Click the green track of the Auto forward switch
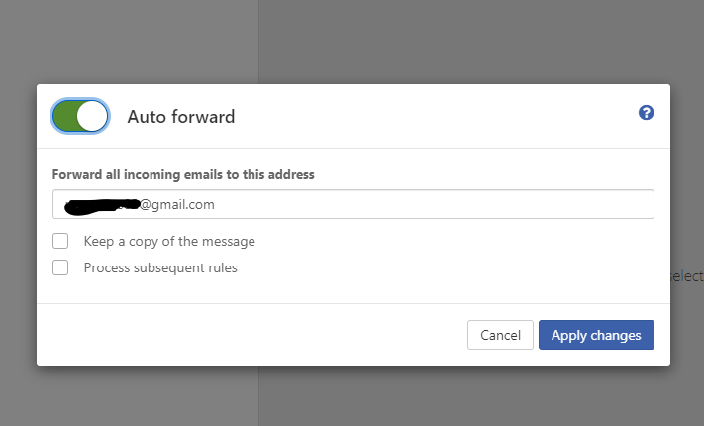 click(x=65, y=116)
